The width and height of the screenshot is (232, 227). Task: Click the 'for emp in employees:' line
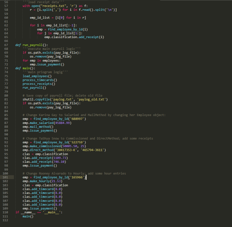pyautogui.click(x=41, y=60)
